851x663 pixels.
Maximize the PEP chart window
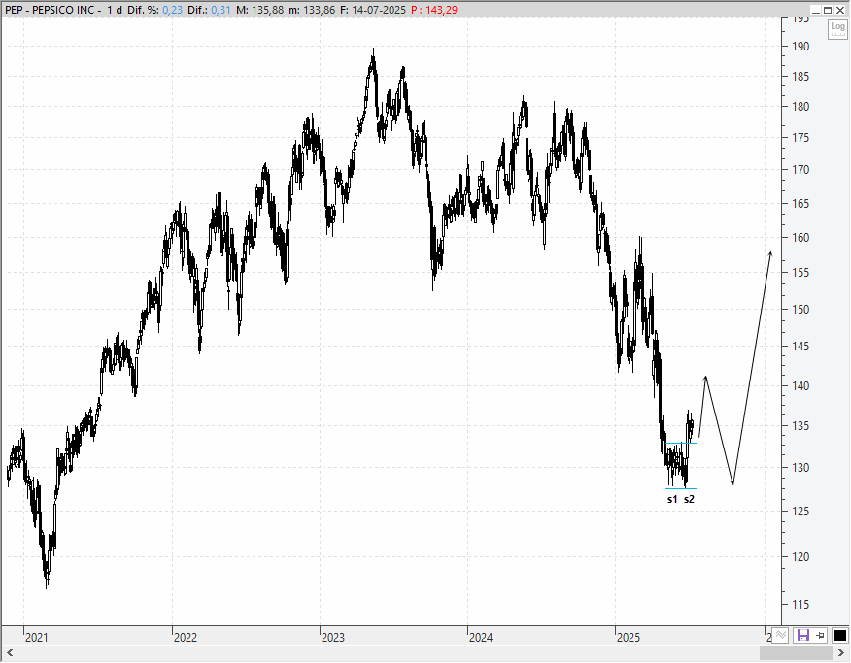pos(828,10)
